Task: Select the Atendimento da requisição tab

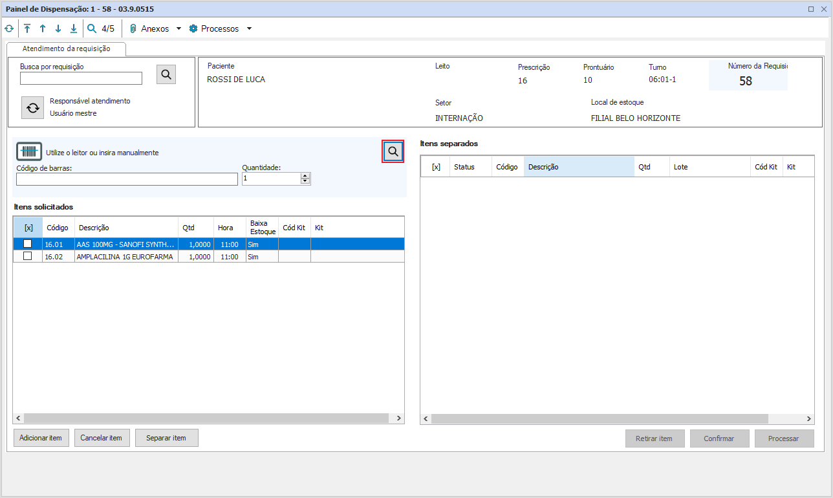Action: pos(66,49)
